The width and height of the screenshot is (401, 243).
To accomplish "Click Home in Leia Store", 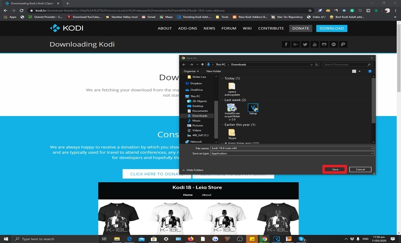I will (188, 195).
